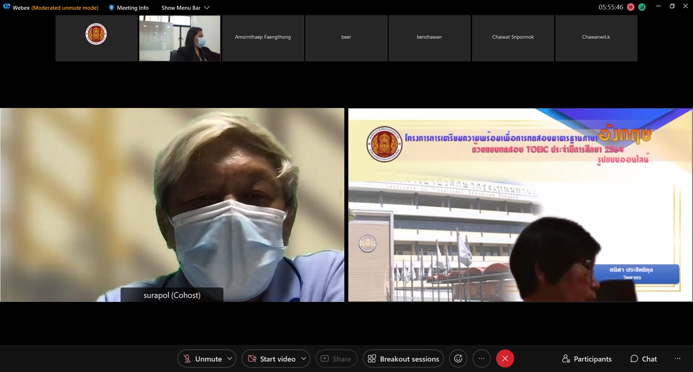This screenshot has width=693, height=372.
Task: Click the TOEIC presentation video feed
Action: [x=520, y=205]
